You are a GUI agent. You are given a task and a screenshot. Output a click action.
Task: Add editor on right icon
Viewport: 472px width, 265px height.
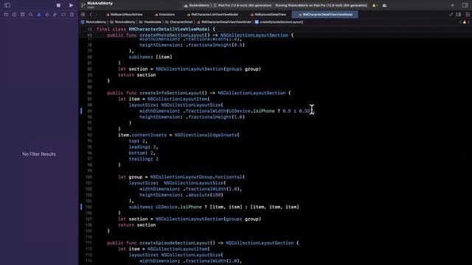tap(467, 15)
